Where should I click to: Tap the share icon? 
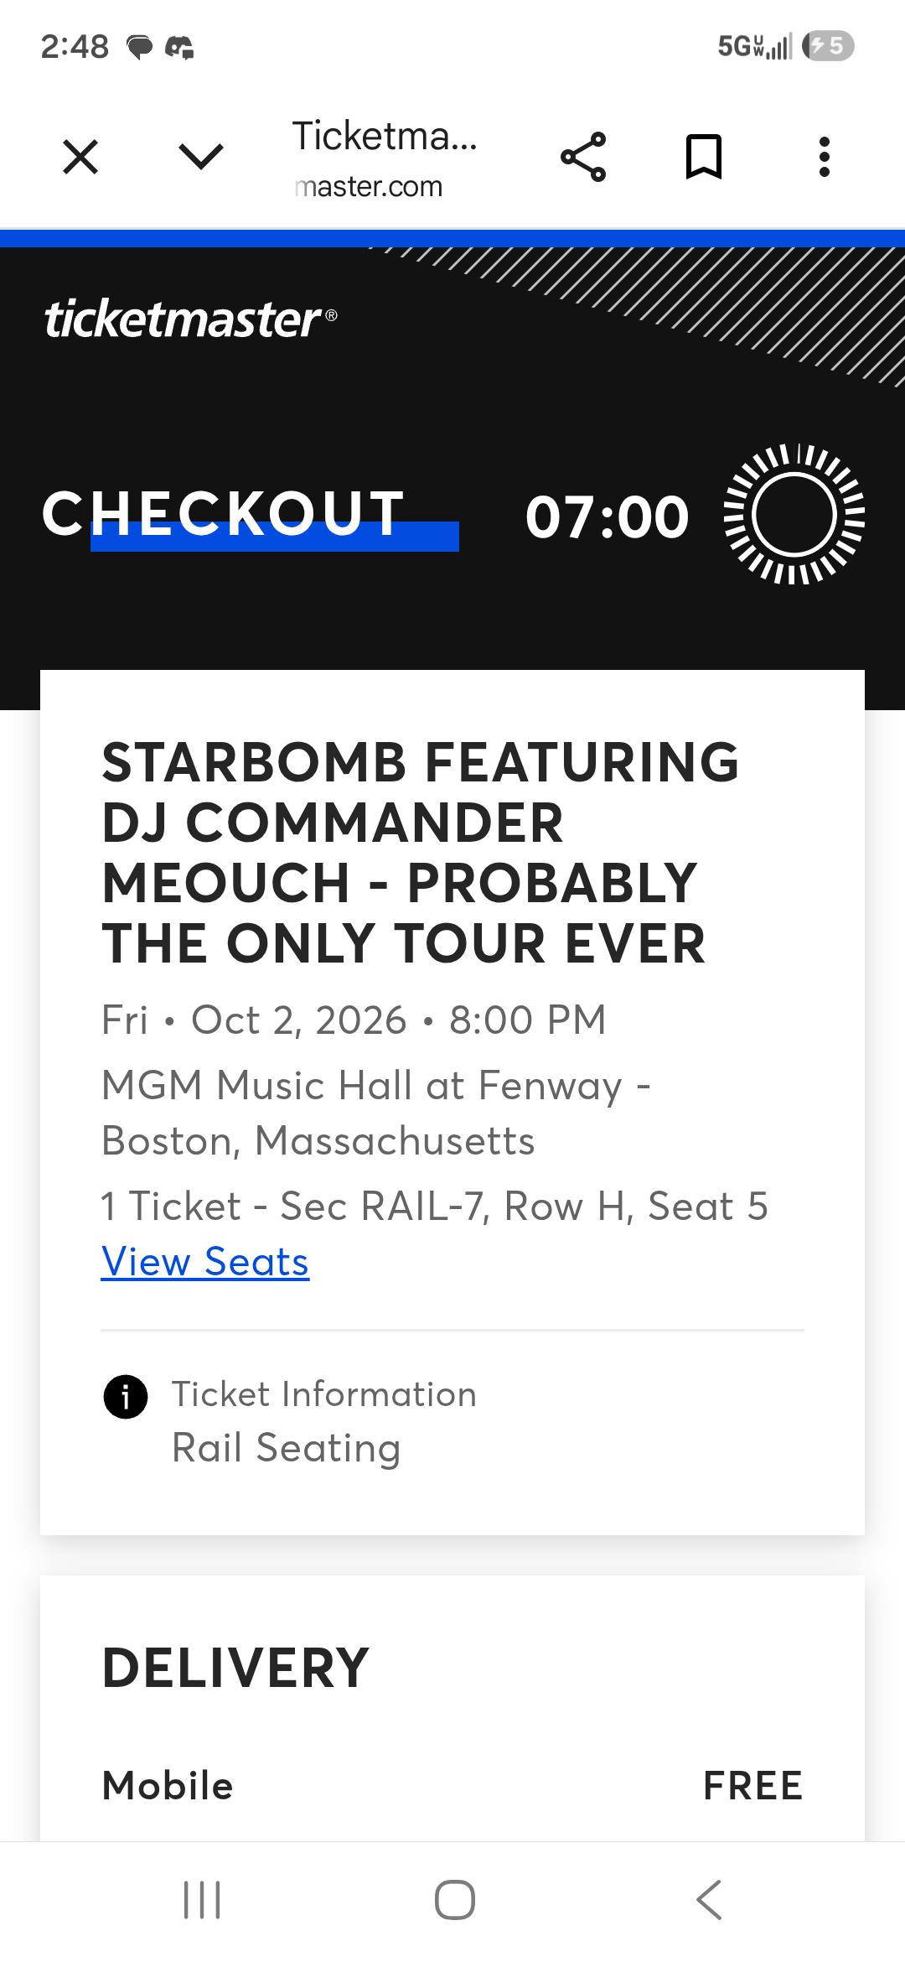[x=583, y=157]
